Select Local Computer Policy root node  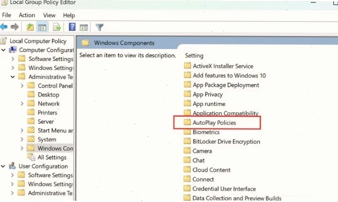38,41
